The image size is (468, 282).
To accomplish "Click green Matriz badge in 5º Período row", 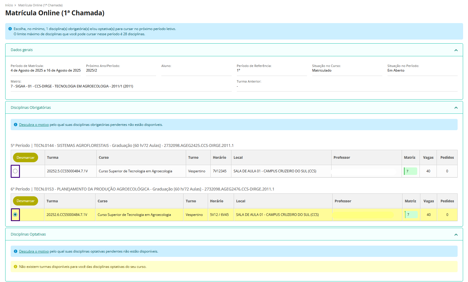I will pos(411,171).
